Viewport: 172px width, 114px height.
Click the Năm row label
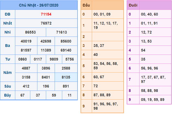pos(8,73)
